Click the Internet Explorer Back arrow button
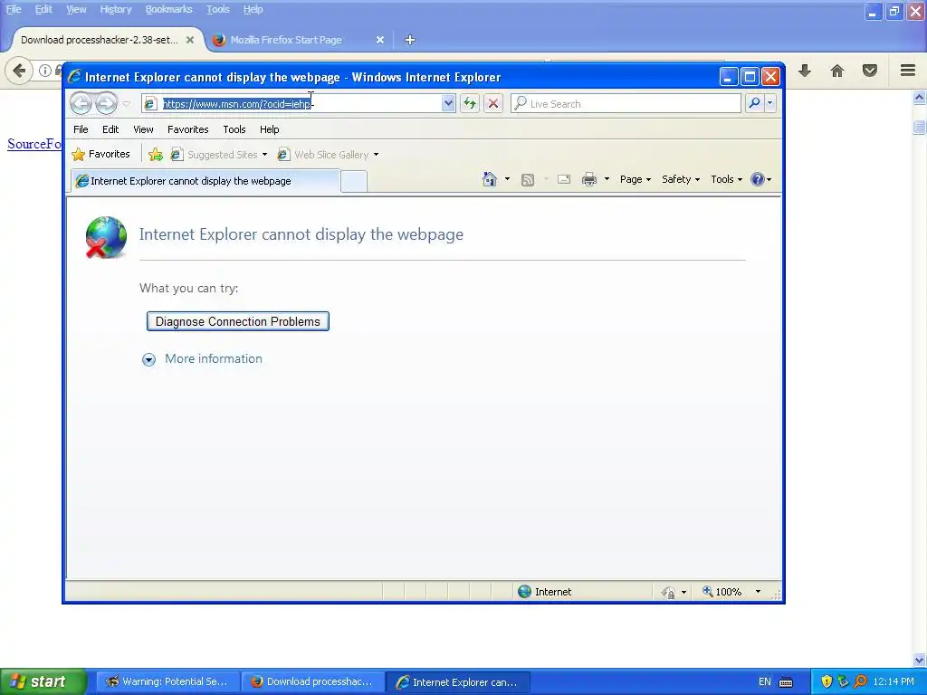The height and width of the screenshot is (695, 927). tap(81, 103)
